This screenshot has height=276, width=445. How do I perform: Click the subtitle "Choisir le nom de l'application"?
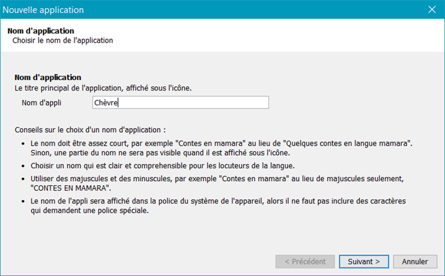click(63, 40)
